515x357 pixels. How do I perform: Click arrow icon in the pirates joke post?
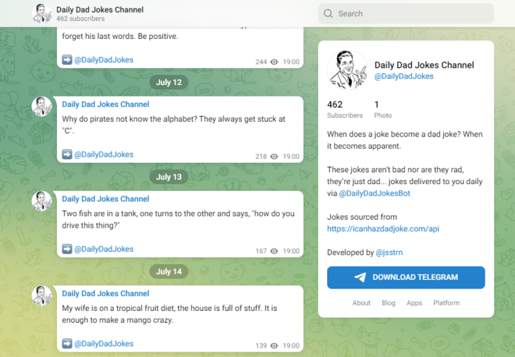(67, 154)
